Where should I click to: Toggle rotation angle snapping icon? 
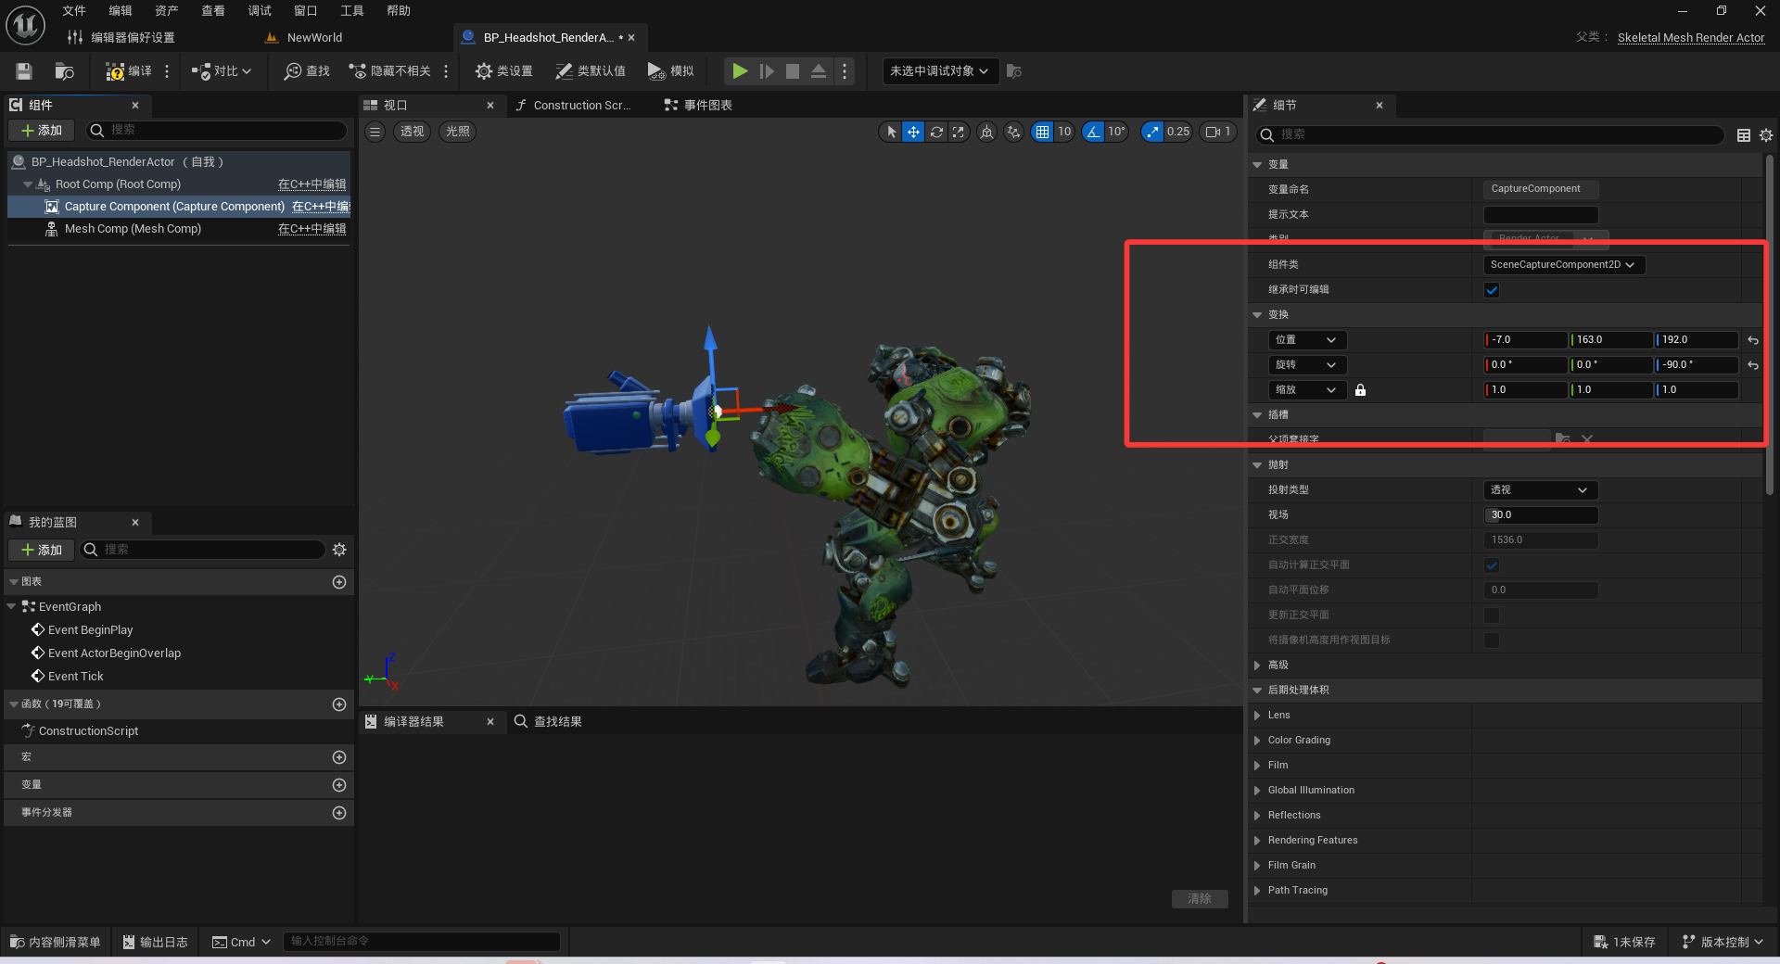[x=1094, y=132]
